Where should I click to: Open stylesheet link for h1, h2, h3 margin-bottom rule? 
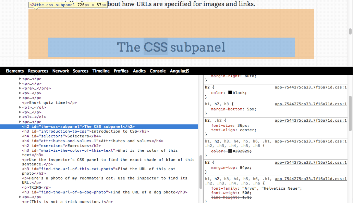[311, 104]
